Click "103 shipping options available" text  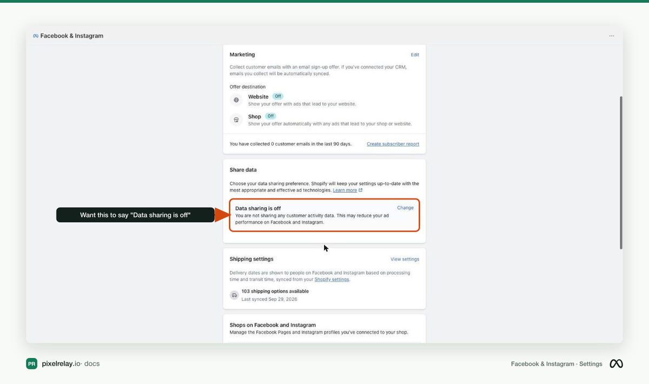click(x=275, y=292)
